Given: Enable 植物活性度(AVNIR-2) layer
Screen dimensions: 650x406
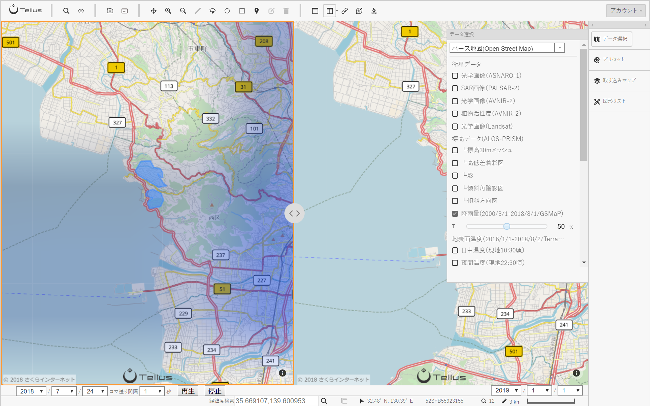Looking at the screenshot, I should tap(455, 114).
